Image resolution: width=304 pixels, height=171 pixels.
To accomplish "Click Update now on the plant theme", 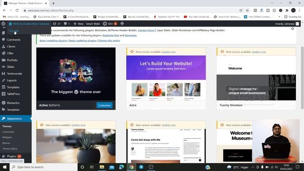I will coord(78,125).
